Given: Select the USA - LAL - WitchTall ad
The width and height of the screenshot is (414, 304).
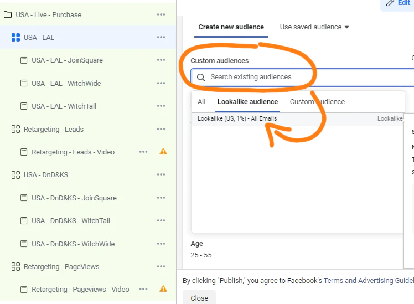Looking at the screenshot, I should tap(64, 106).
